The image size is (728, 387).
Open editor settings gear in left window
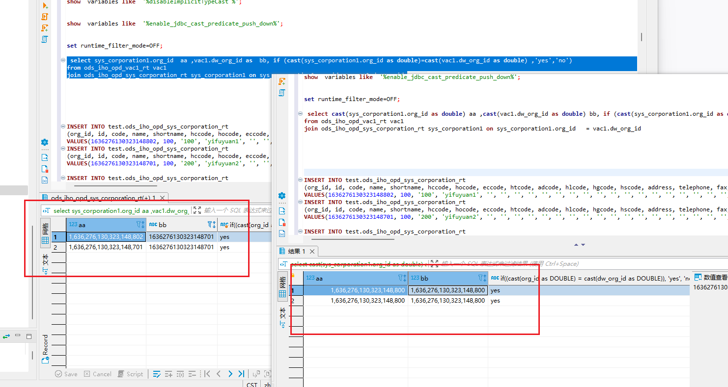(x=45, y=142)
